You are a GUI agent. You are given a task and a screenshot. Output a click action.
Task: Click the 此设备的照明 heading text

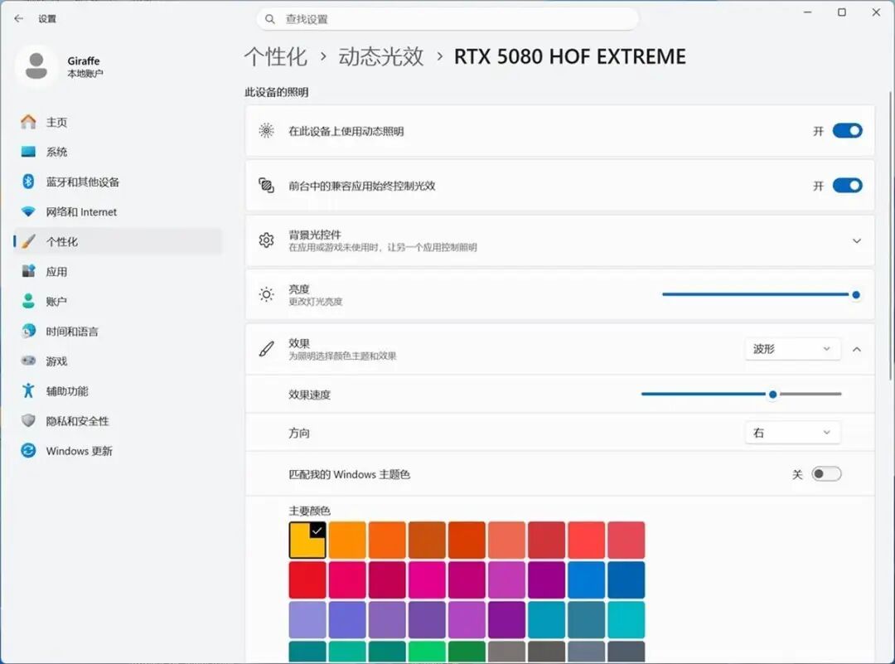[276, 92]
